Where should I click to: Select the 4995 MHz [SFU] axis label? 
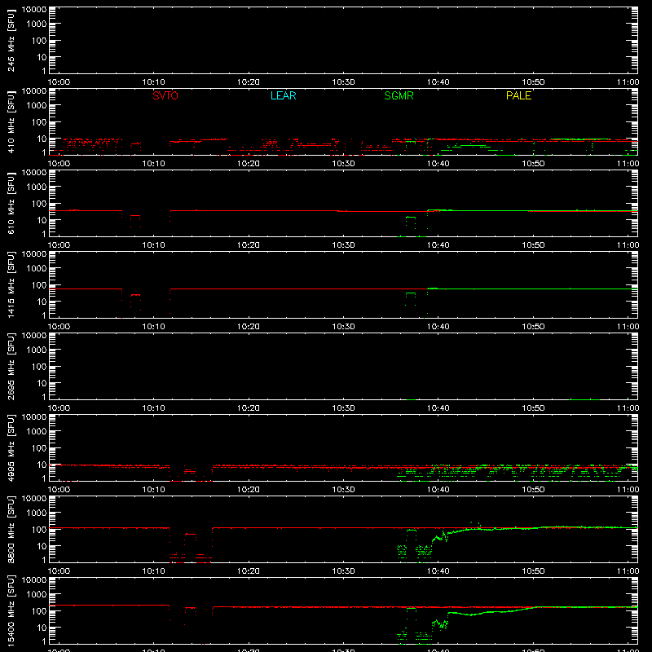coord(11,448)
